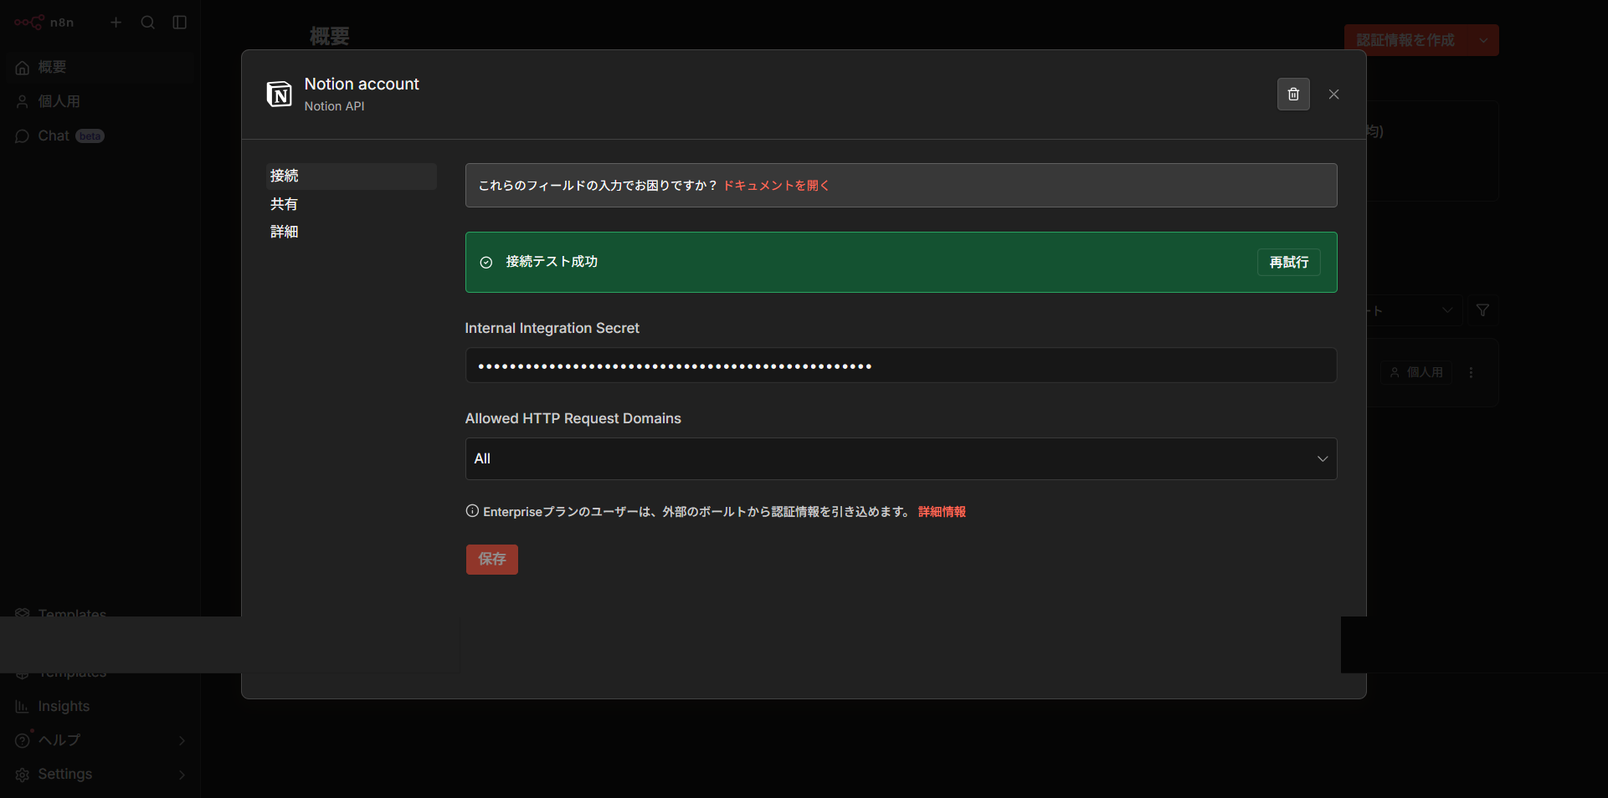
Task: Focus the Internal Integration Secret field
Action: 901,366
